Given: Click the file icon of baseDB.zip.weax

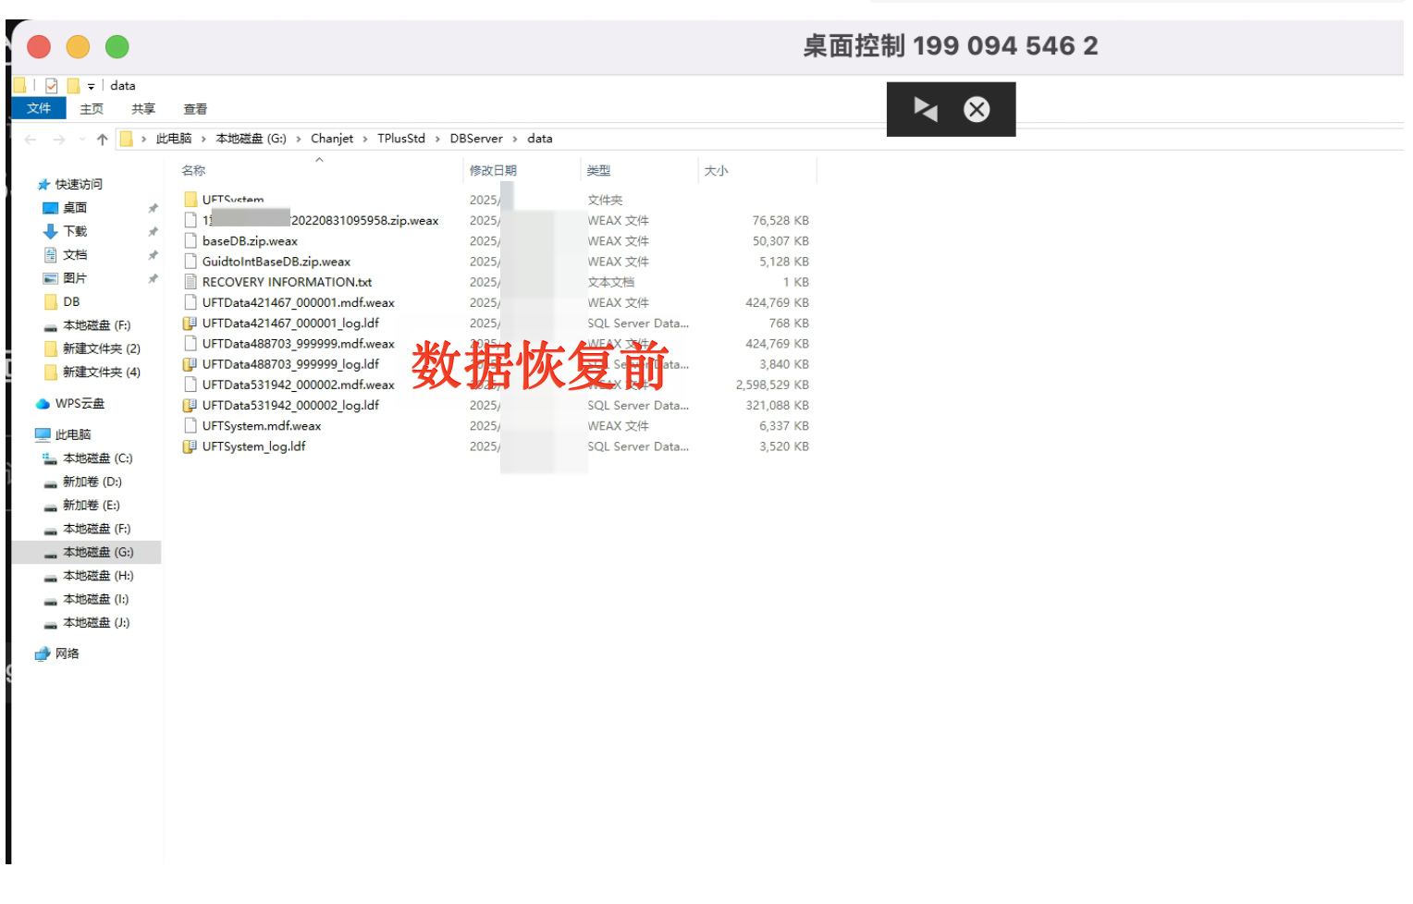Looking at the screenshot, I should coord(190,241).
